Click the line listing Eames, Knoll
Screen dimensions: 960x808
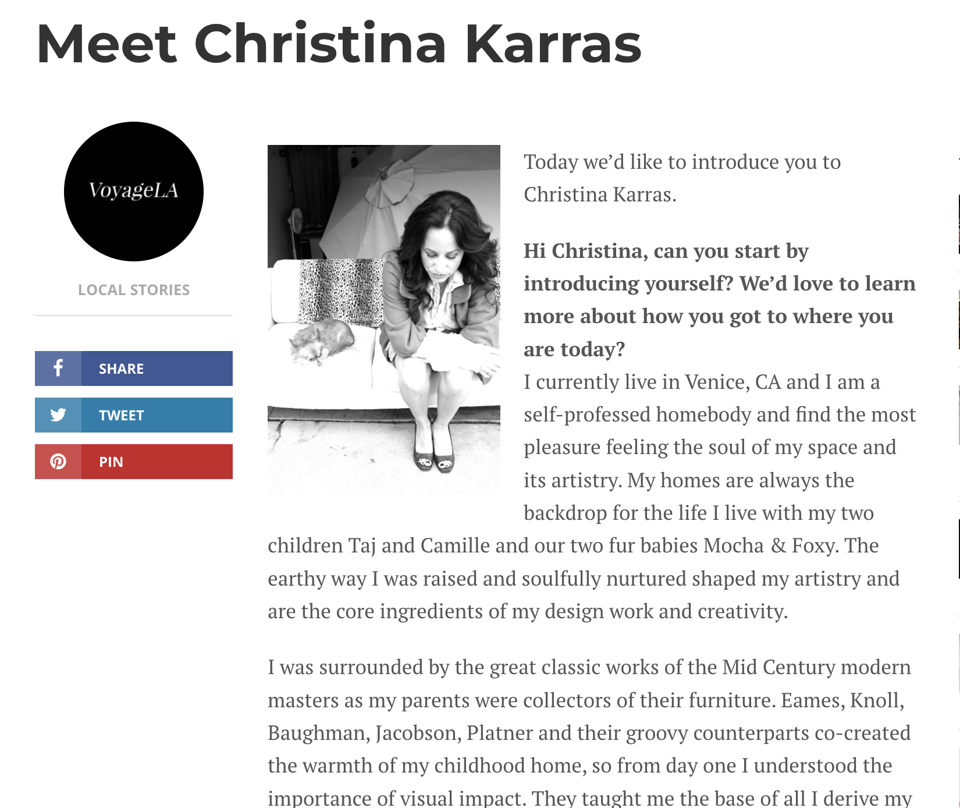click(586, 700)
